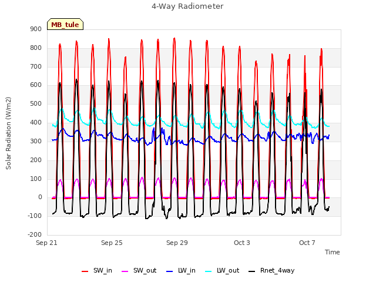
Task: Click the Sep 21 x-axis tick label
Action: [46, 243]
